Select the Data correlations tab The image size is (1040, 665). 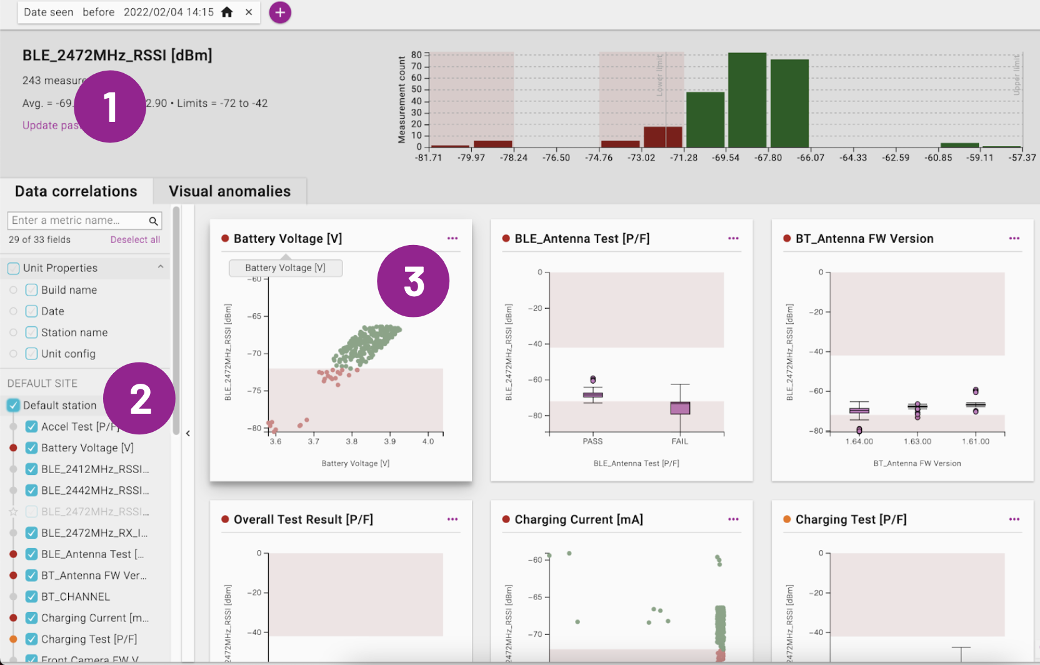tap(76, 191)
